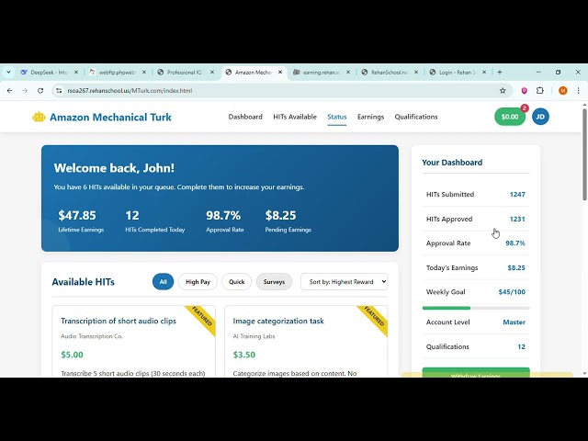Open the tab search chevron button
The width and height of the screenshot is (588, 441).
tap(8, 72)
